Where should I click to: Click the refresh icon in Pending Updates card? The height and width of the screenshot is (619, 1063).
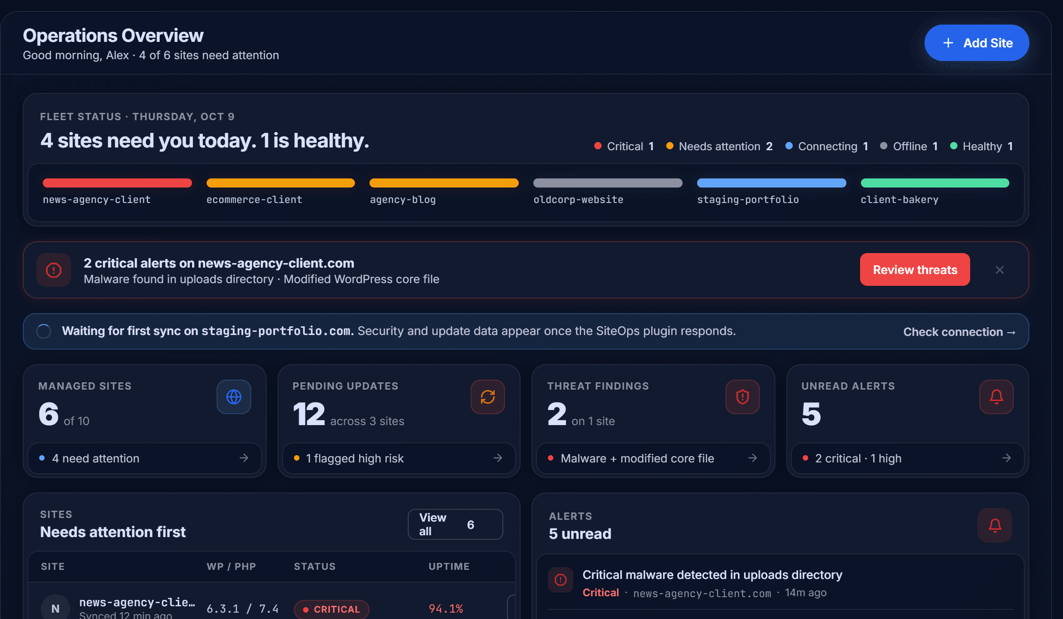point(488,397)
